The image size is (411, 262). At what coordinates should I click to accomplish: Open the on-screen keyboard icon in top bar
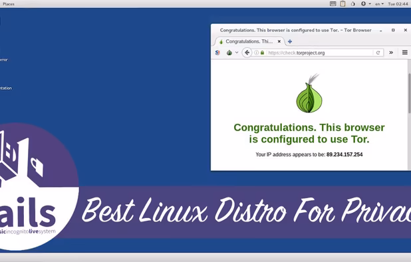(333, 4)
